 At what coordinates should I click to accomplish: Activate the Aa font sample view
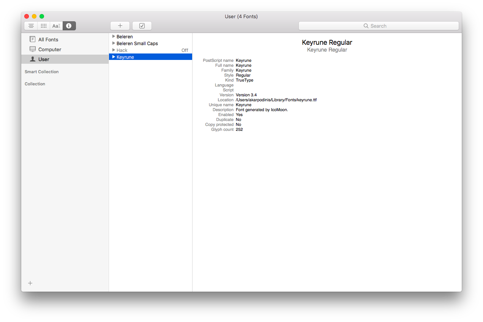tap(56, 26)
